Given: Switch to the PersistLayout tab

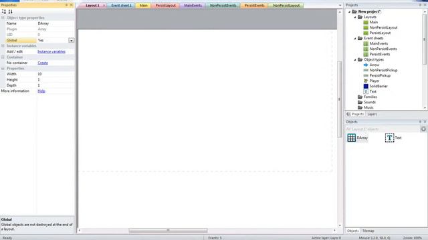Looking at the screenshot, I should click(x=165, y=5).
